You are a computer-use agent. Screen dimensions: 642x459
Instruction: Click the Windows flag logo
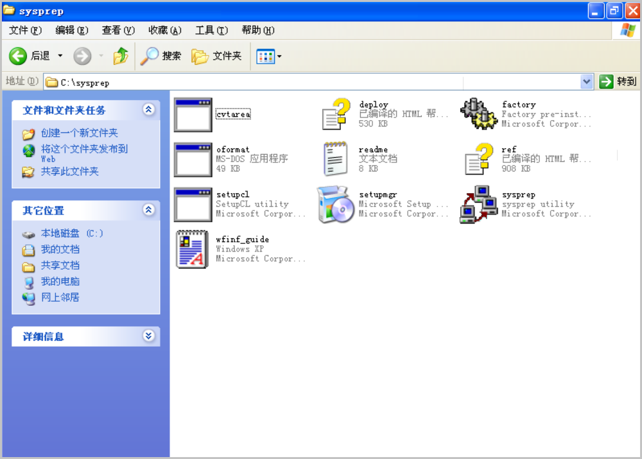click(628, 30)
